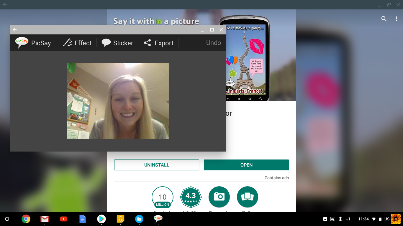Go back using the PicSay window's arrow
The height and width of the screenshot is (226, 403).
coord(15,30)
